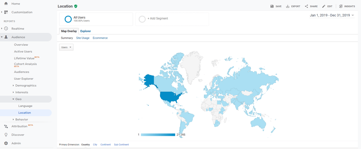361x149 pixels.
Task: Click the legend maximum value 21,348
Action: point(181,135)
